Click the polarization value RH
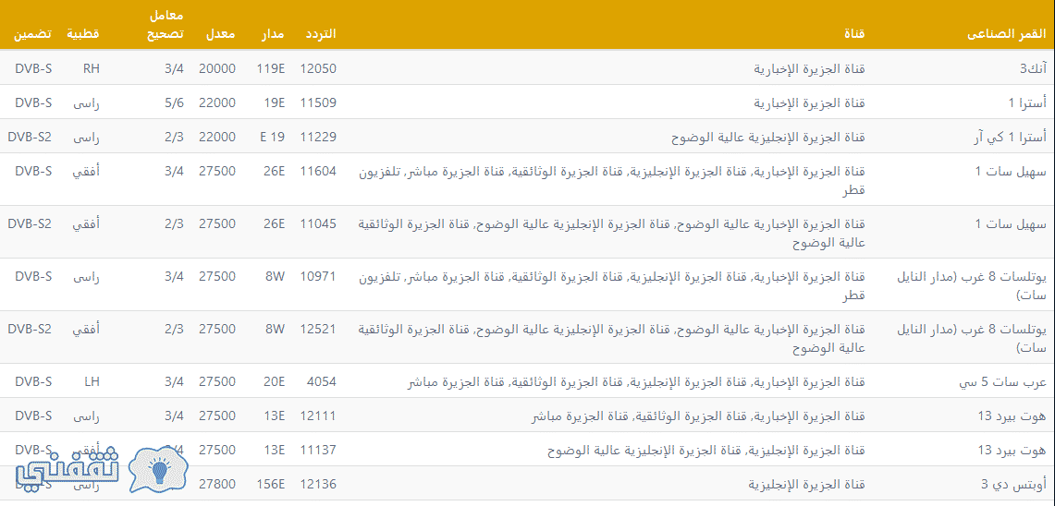This screenshot has height=506, width=1055. 92,68
